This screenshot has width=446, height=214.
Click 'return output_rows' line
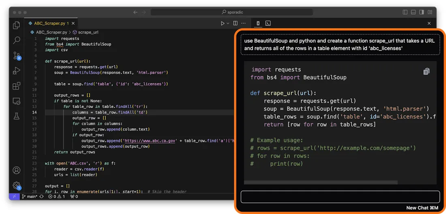pos(75,152)
